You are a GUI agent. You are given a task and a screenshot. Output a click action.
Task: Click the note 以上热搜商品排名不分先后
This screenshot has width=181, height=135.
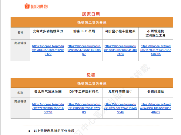point(54,131)
